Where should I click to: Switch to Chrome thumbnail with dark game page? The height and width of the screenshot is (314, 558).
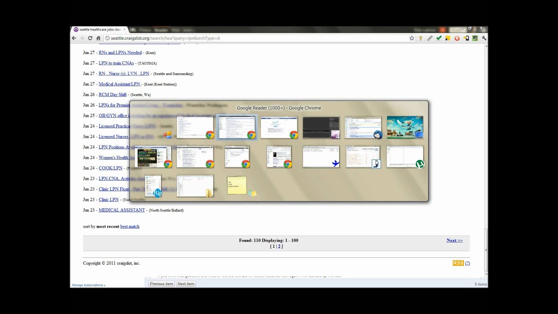coord(153,157)
